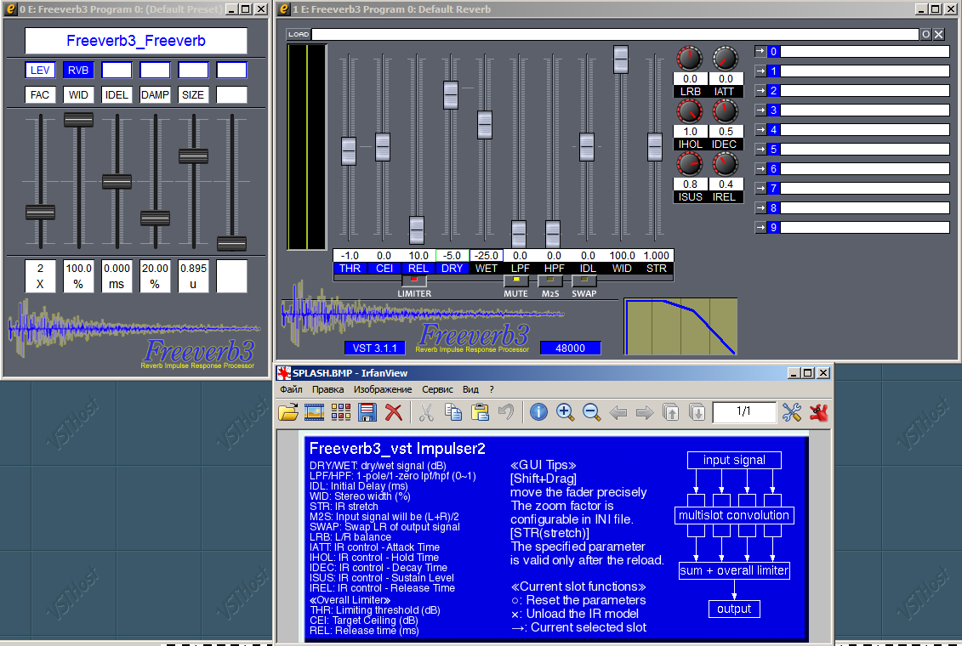The image size is (962, 646).
Task: Start slideshow from IrfanView toolbar
Action: tap(314, 412)
